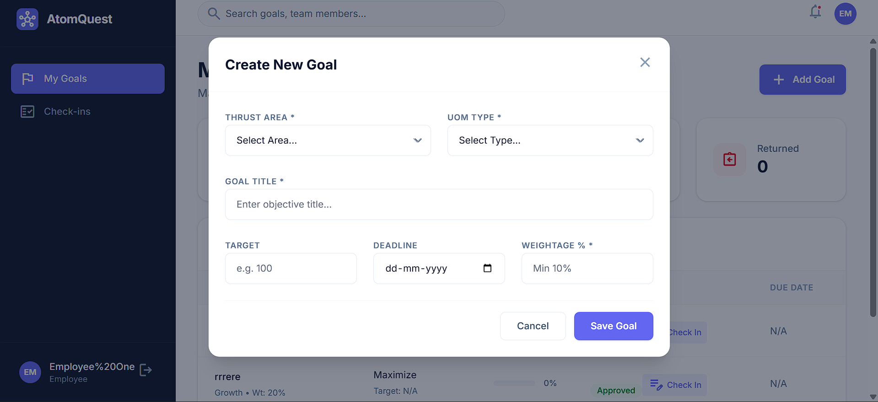878x402 pixels.
Task: Click the search magnifier icon
Action: [x=214, y=13]
